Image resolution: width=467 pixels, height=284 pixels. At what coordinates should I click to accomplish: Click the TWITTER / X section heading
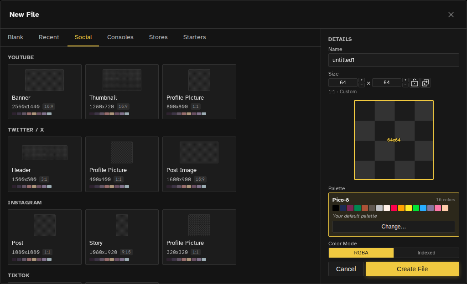(26, 130)
